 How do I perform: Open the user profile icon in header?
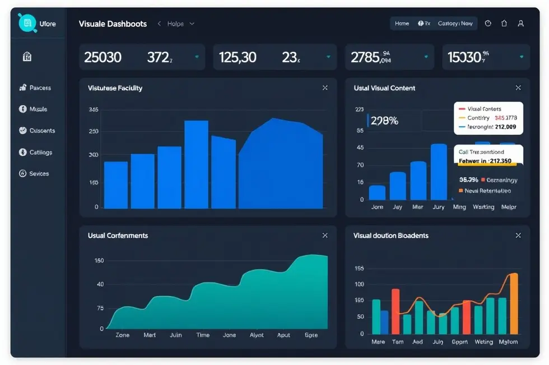(x=520, y=23)
